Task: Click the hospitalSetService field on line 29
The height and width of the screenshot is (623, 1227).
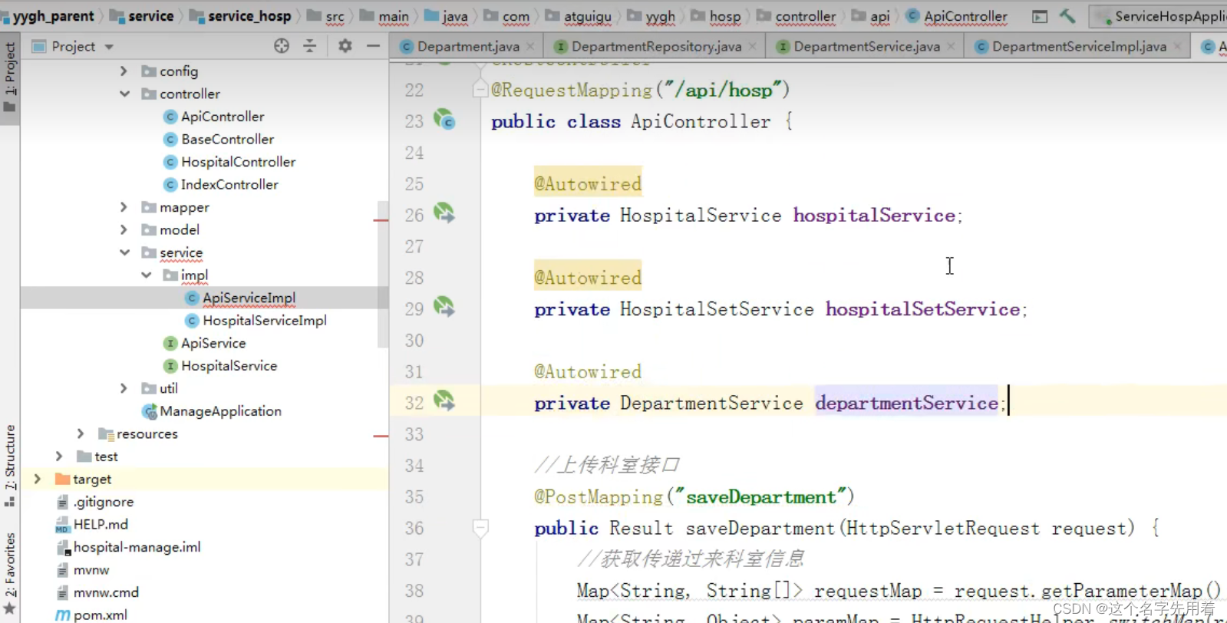Action: pyautogui.click(x=922, y=309)
